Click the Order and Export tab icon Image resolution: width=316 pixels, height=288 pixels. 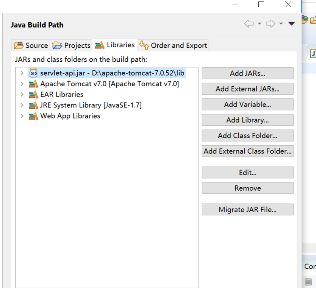tap(144, 45)
